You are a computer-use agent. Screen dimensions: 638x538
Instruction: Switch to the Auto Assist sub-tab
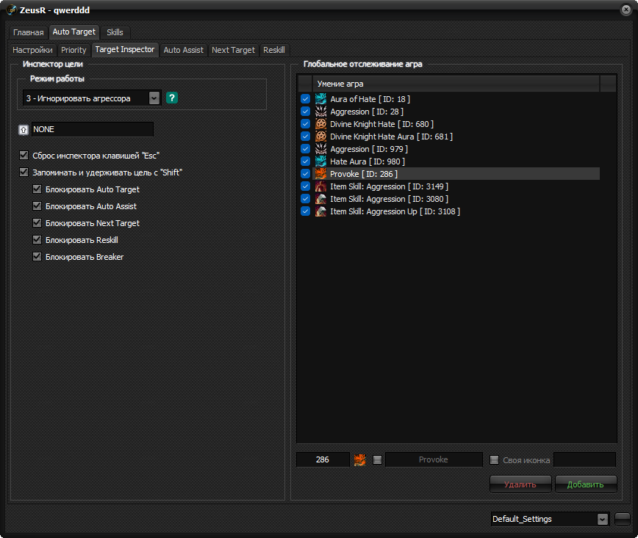click(x=184, y=50)
